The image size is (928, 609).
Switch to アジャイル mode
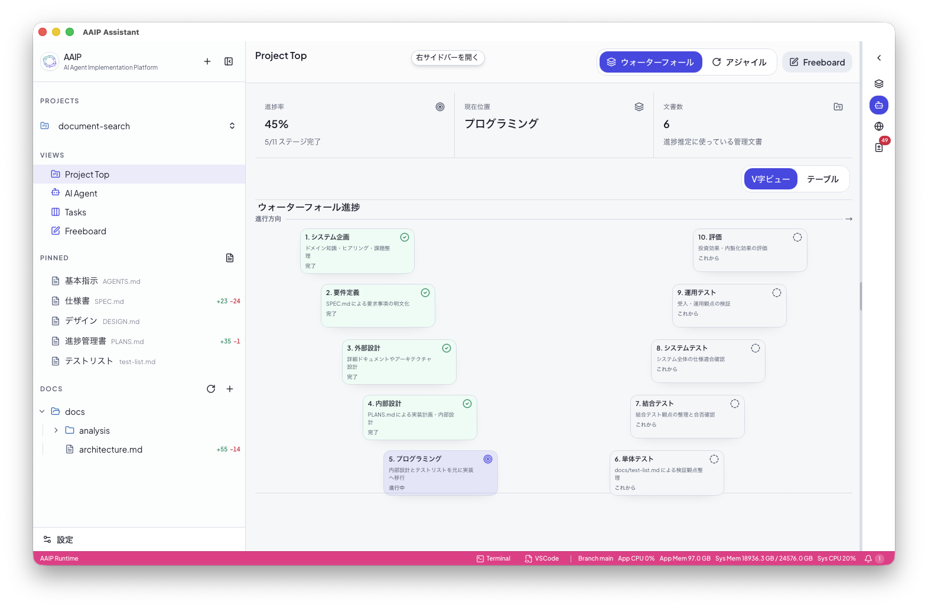[x=740, y=62]
